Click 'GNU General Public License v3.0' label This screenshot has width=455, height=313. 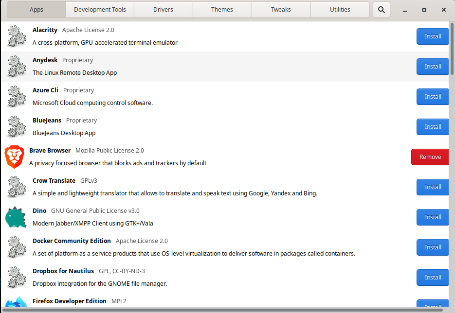(95, 211)
